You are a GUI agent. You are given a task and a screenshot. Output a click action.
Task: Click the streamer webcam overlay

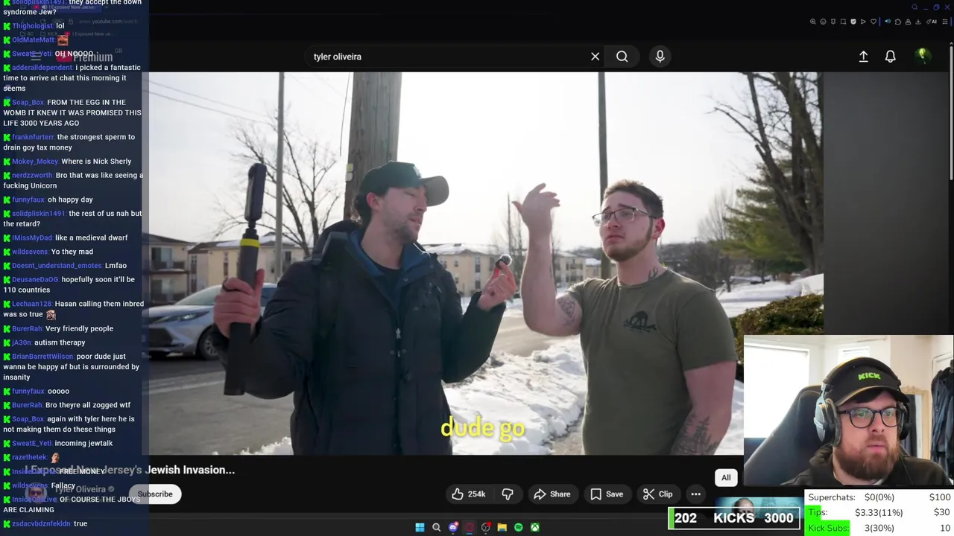(x=849, y=411)
